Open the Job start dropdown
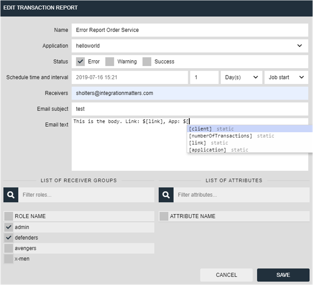313x285 pixels. [286, 77]
